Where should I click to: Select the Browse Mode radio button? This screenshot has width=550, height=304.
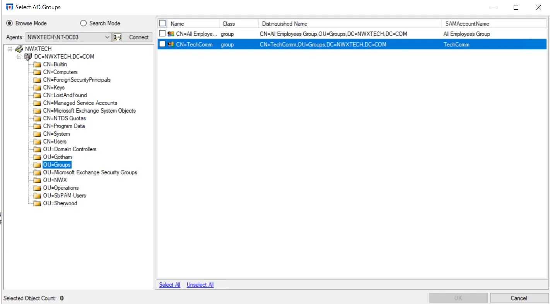click(10, 23)
